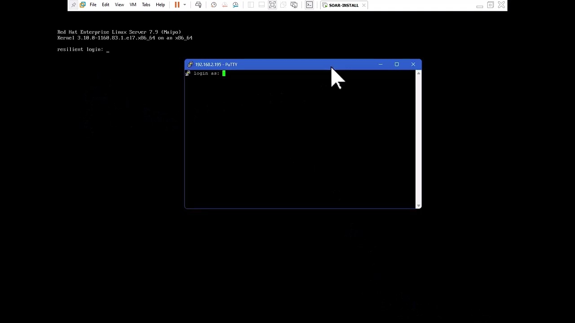Open the snapshot manager
Image resolution: width=575 pixels, height=323 pixels.
click(x=235, y=5)
